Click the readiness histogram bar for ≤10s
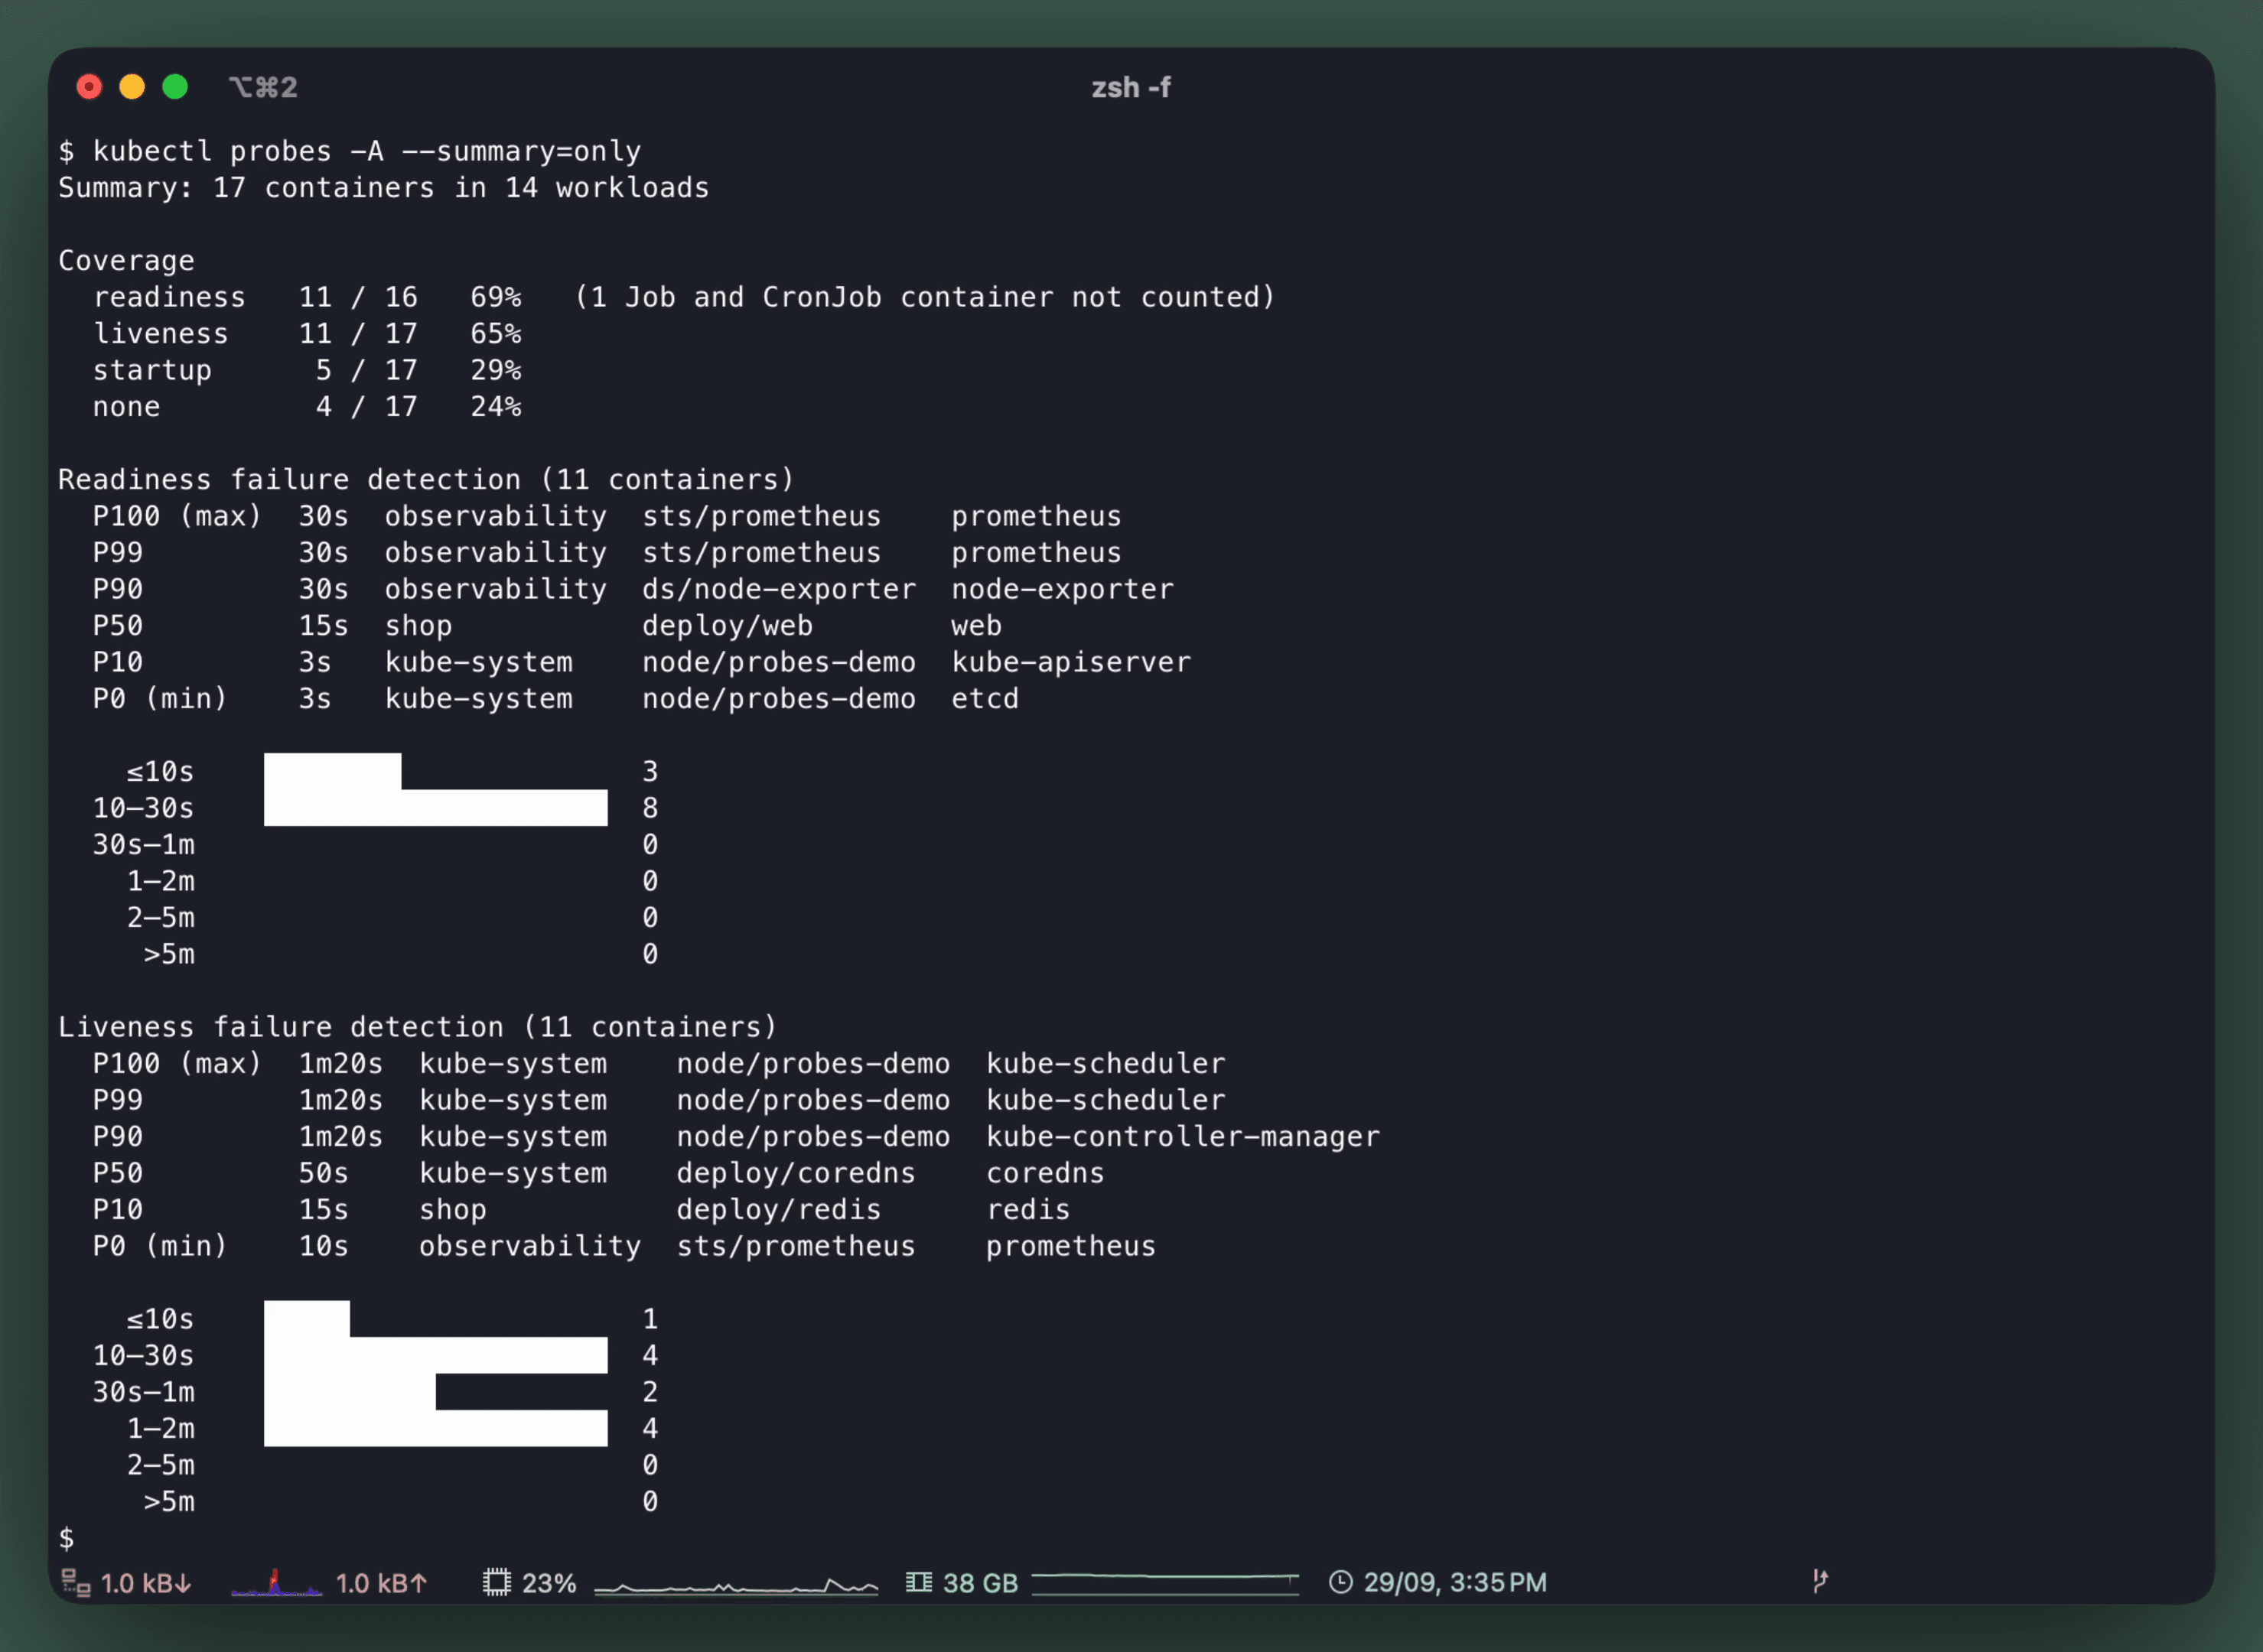The height and width of the screenshot is (1652, 2263). pyautogui.click(x=333, y=772)
